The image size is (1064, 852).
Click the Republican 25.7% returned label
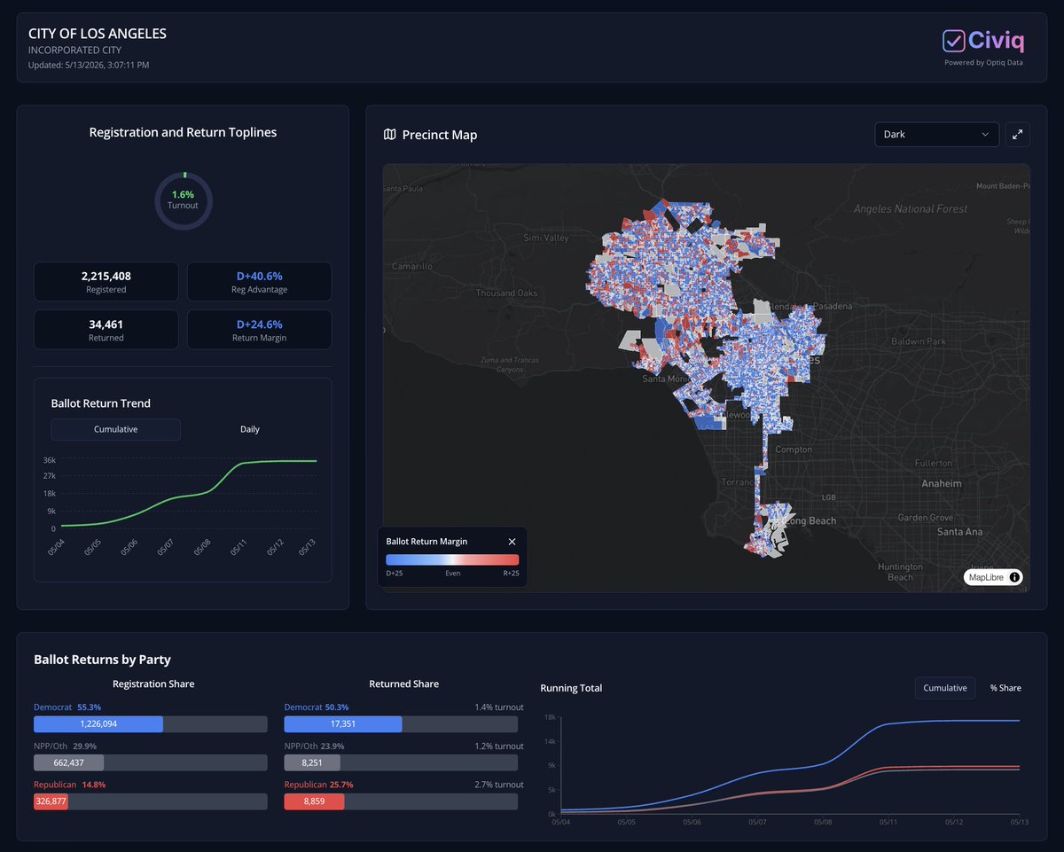[x=319, y=785]
